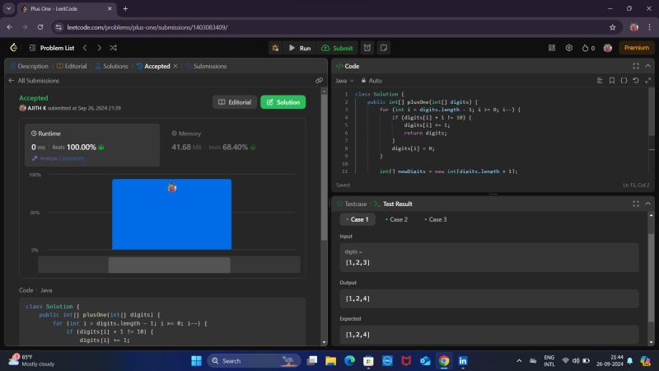Viewport: 659px width, 371px height.
Task: Switch to the Description tab
Action: [x=30, y=66]
